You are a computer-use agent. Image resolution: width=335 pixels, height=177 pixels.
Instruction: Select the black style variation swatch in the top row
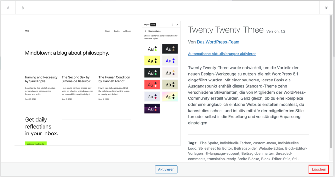170,49
